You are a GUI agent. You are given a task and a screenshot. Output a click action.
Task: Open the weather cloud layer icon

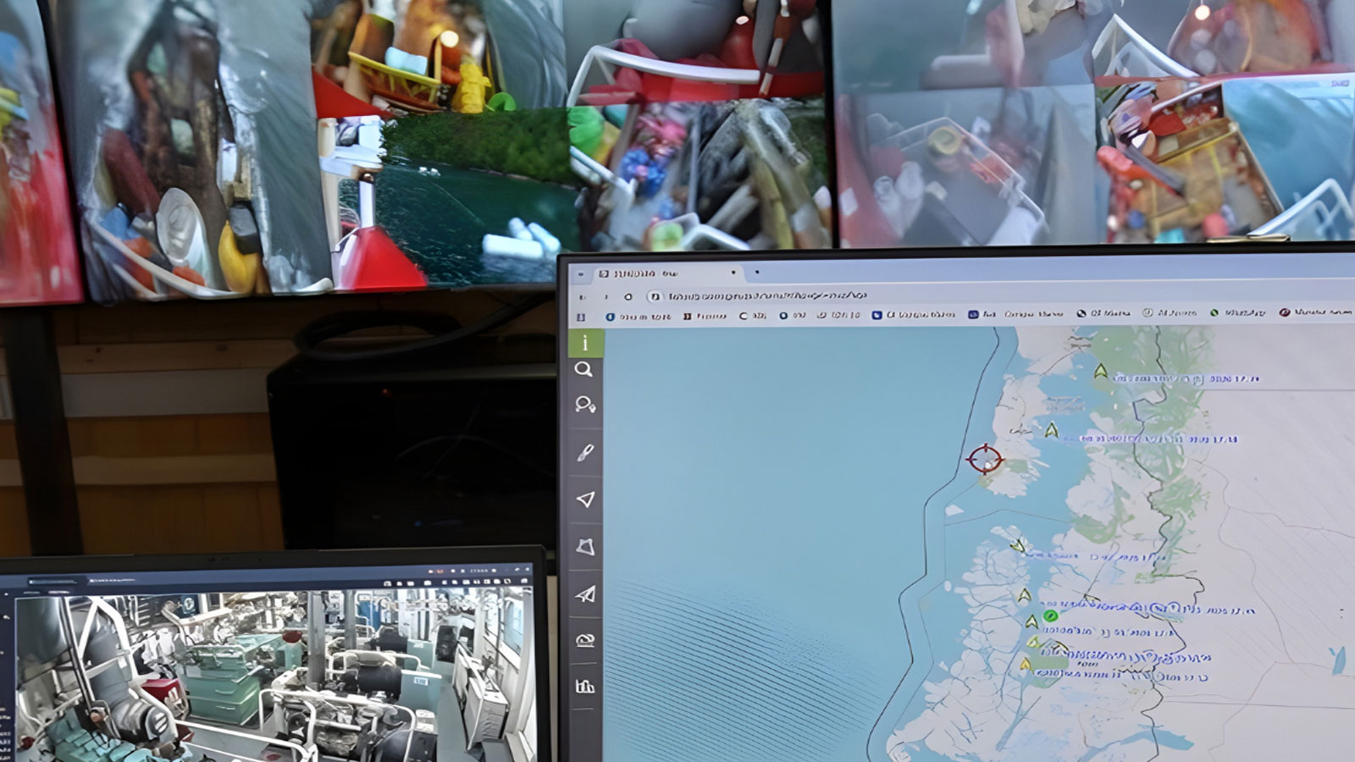tap(585, 640)
